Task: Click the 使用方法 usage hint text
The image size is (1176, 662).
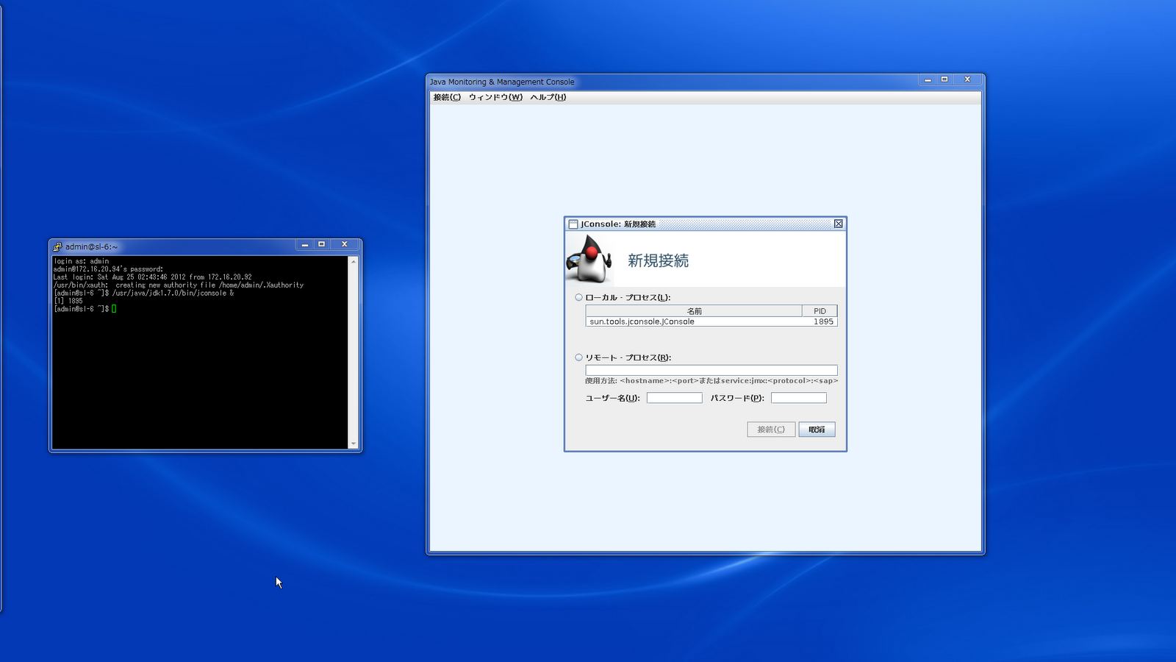Action: (x=711, y=381)
